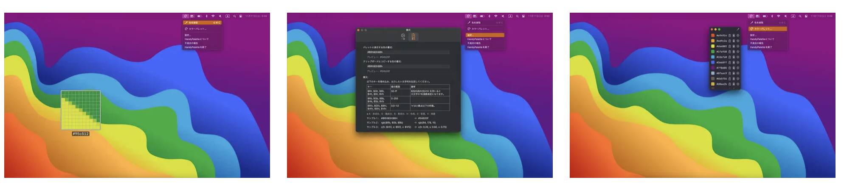Click HandyPalette menu bar icon in right screenshot

pyautogui.click(x=751, y=16)
